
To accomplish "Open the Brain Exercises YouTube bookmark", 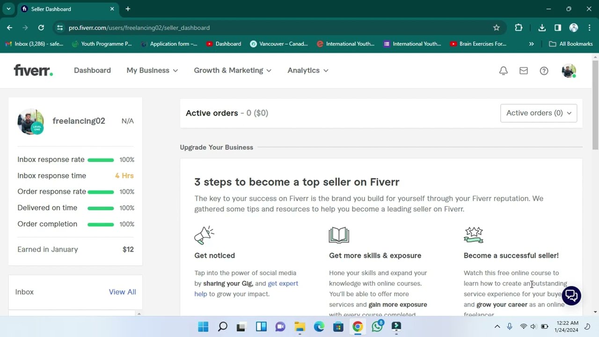I will [478, 44].
